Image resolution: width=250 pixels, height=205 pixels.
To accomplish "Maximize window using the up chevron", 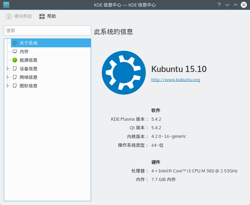I will pyautogui.click(x=236, y=5).
